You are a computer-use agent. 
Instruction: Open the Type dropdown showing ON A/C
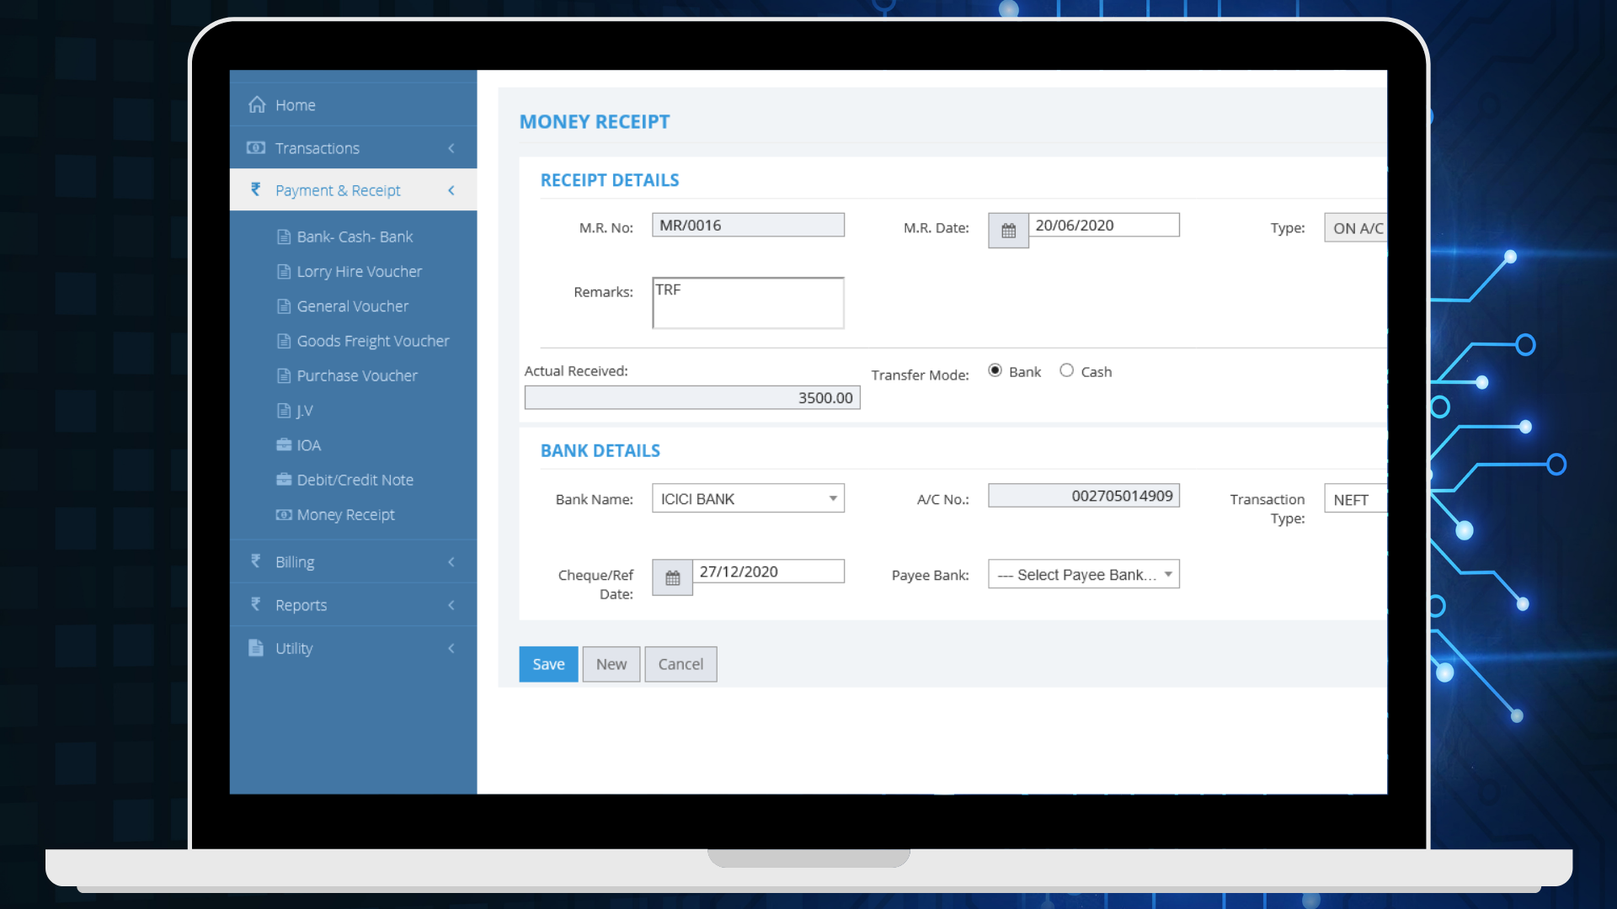click(x=1356, y=228)
